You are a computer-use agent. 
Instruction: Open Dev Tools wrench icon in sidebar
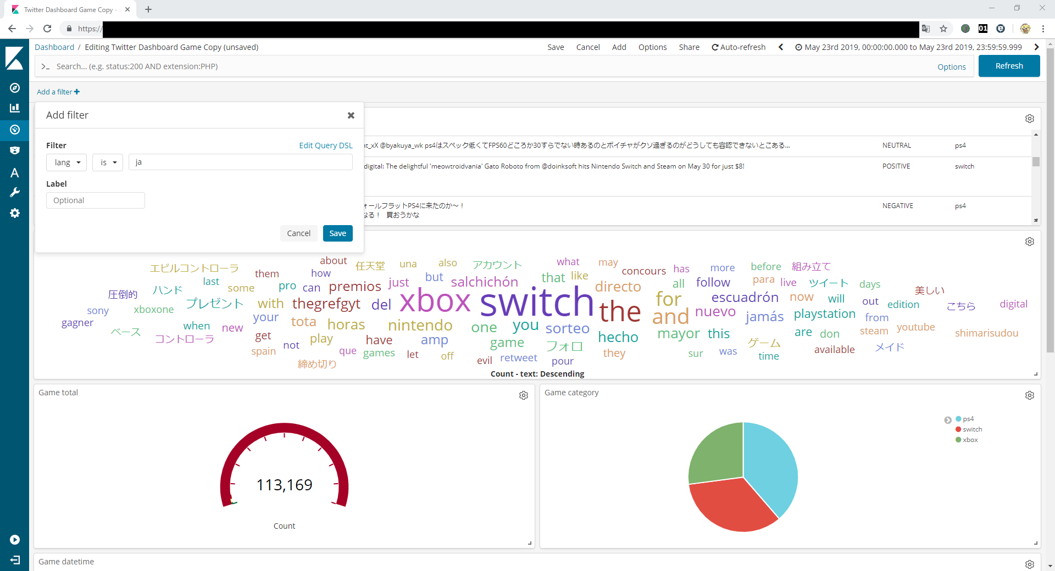click(x=15, y=192)
